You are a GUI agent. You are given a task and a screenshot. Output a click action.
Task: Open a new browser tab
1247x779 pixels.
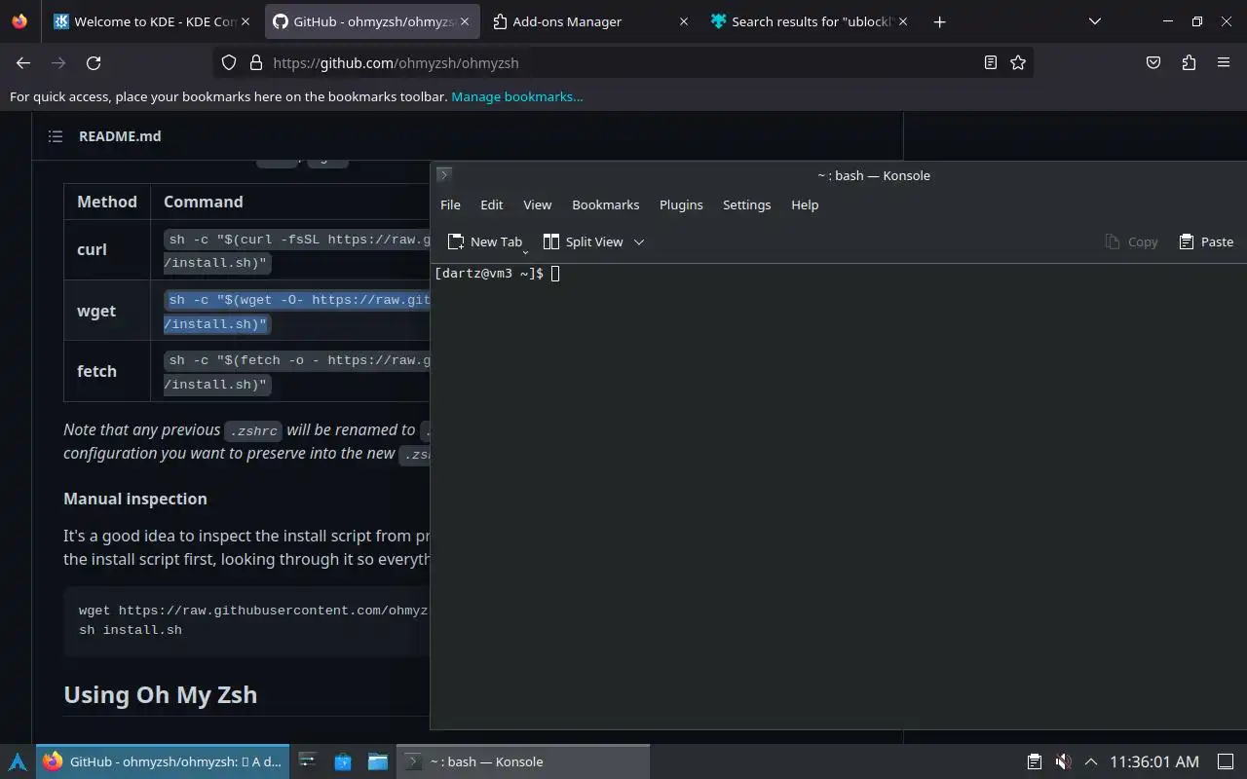click(939, 21)
